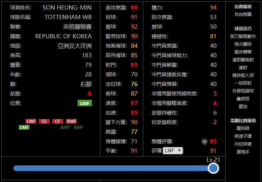Click the 抗受傷程度 value 2

(x=215, y=122)
